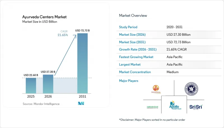
Task: Click the Market Size (2026) label
Action: (132, 35)
